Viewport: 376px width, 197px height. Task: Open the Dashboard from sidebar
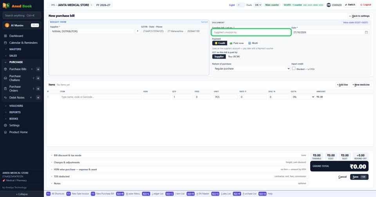click(x=16, y=36)
